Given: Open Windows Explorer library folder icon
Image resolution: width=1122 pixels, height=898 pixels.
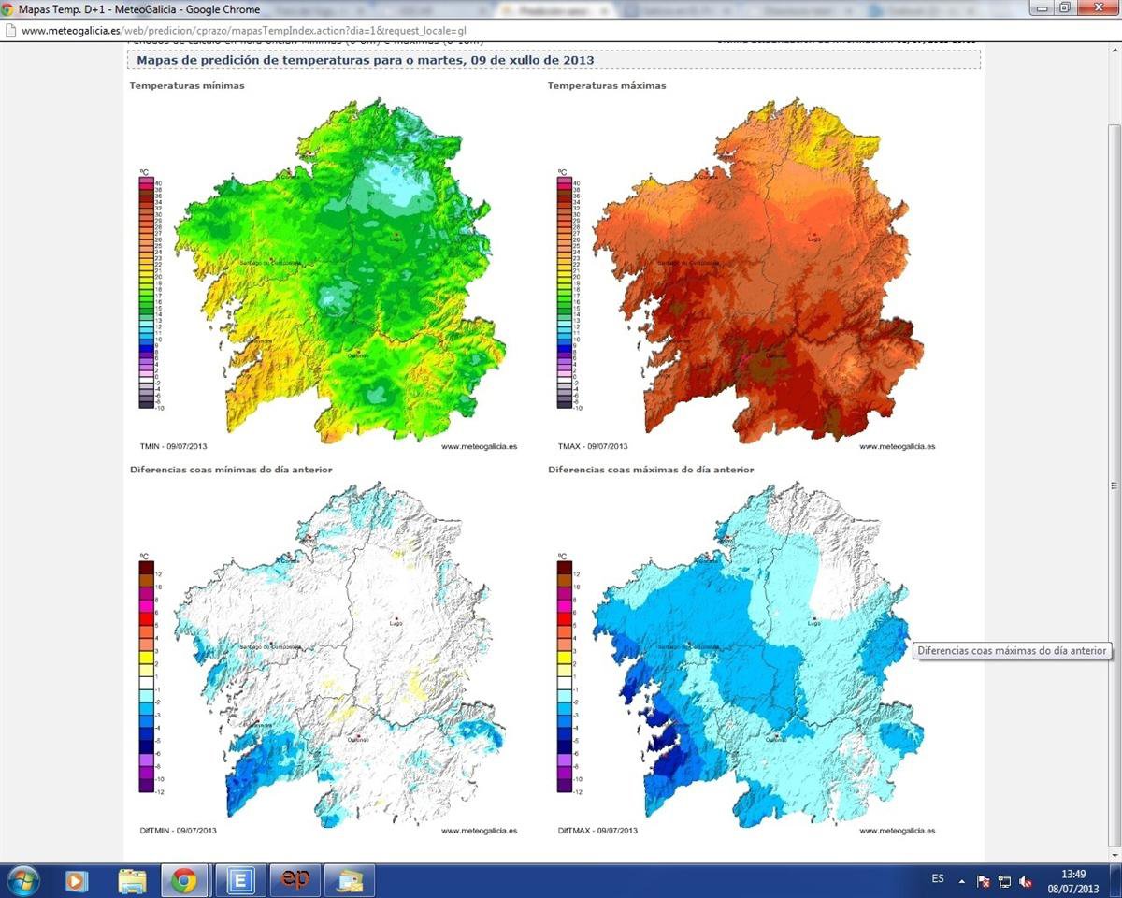Looking at the screenshot, I should click(x=132, y=880).
